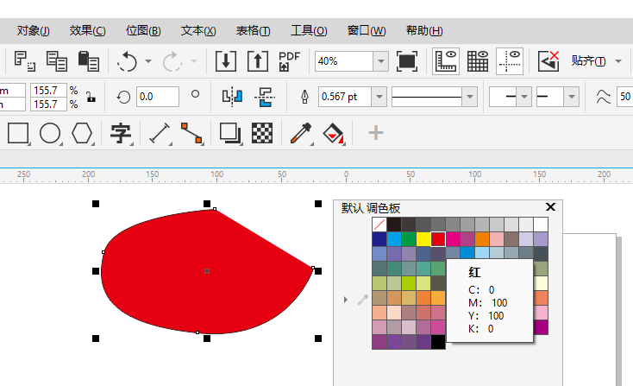Select the Connector tool
633x386 pixels.
191,133
